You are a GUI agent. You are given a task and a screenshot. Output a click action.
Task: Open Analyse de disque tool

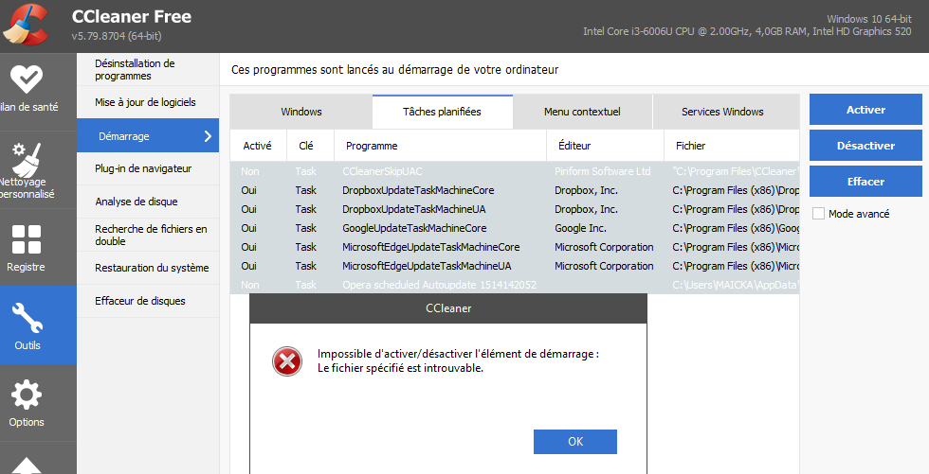click(148, 202)
